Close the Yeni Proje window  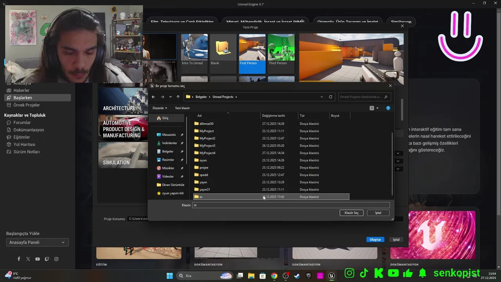[402, 26]
